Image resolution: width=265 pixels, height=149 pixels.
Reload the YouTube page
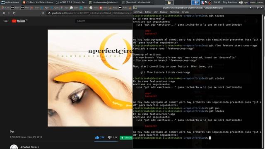tap(14, 13)
